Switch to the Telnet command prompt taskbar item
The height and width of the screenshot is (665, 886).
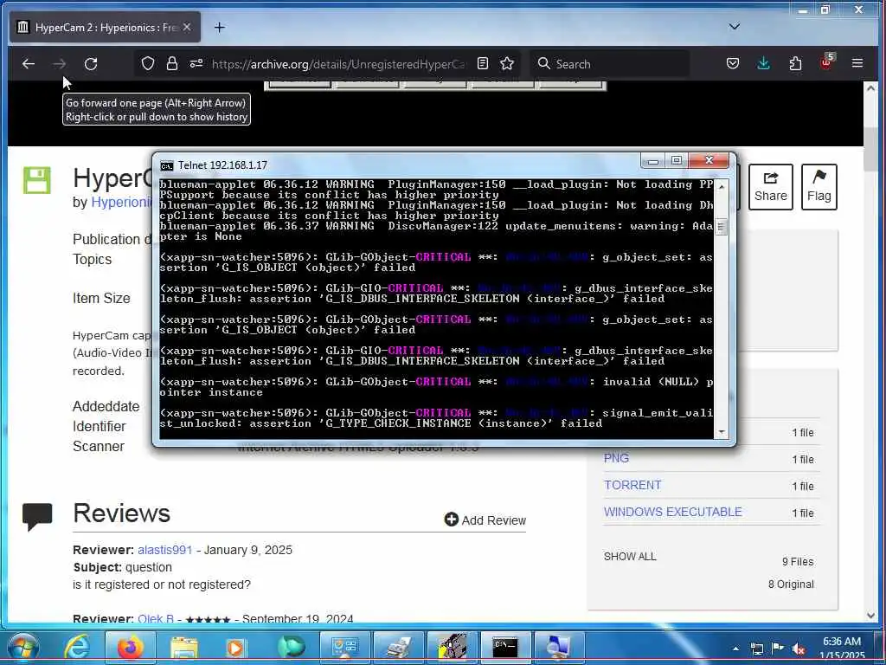coord(504,648)
